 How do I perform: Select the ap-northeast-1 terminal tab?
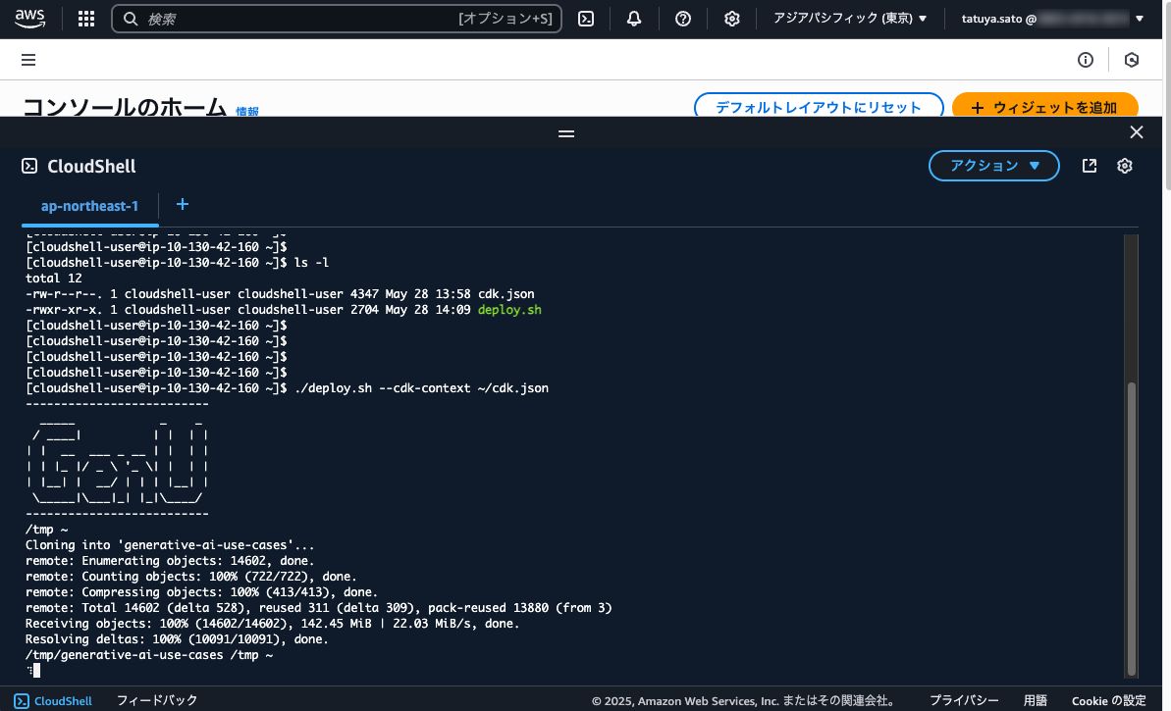[x=89, y=206]
